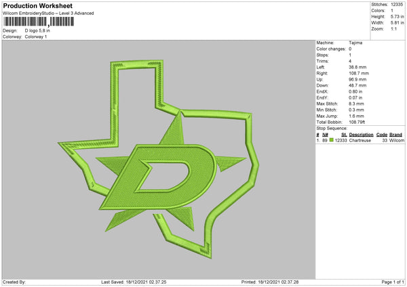Click the Stops value 1
This screenshot has width=407, height=287.
point(350,56)
